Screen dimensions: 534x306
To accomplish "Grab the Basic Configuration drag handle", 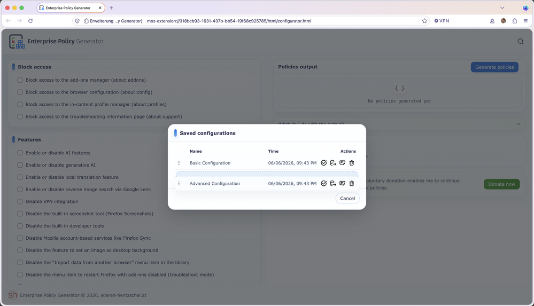I will tap(179, 163).
